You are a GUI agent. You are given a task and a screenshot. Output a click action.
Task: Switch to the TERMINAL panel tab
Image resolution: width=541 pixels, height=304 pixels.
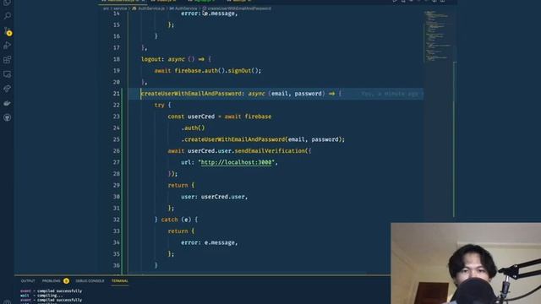(120, 281)
